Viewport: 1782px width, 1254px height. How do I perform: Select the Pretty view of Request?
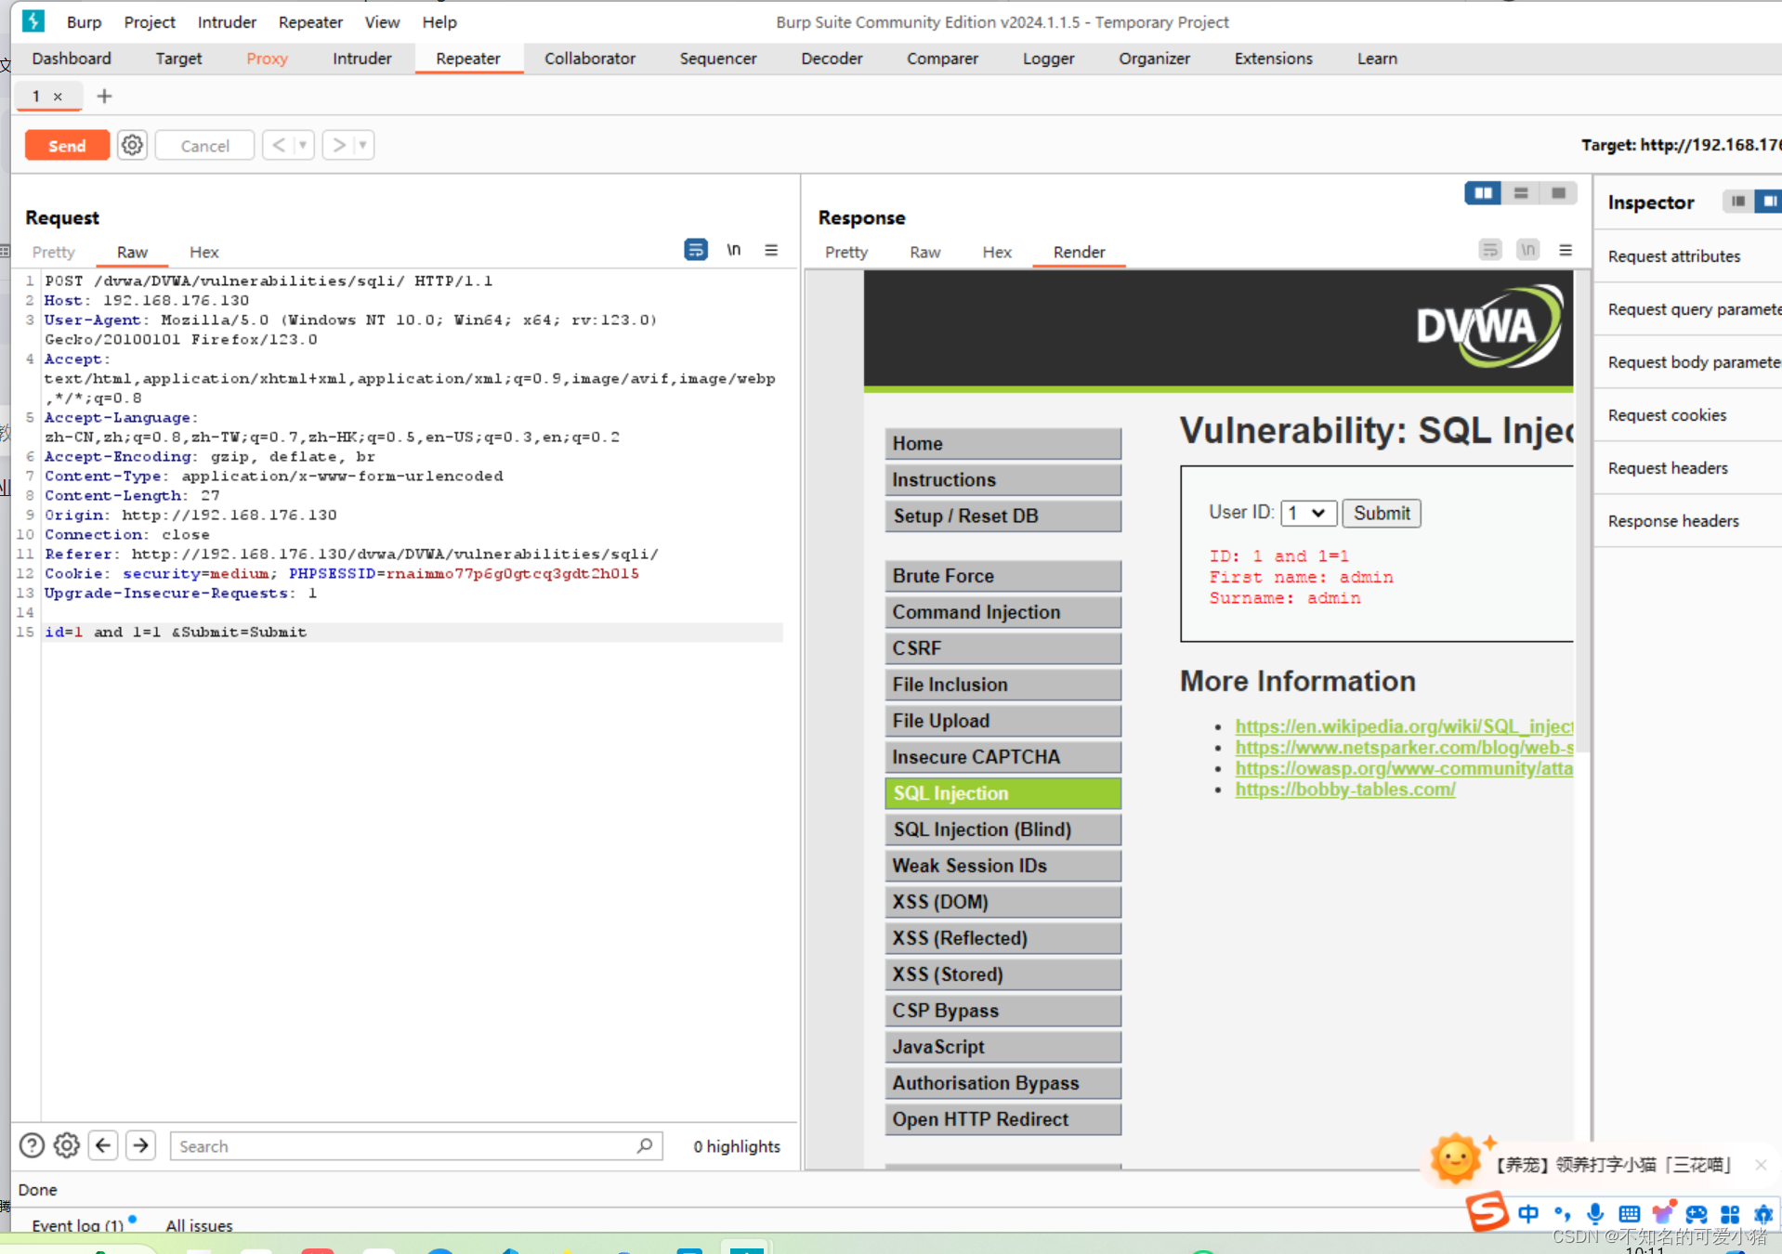53,252
